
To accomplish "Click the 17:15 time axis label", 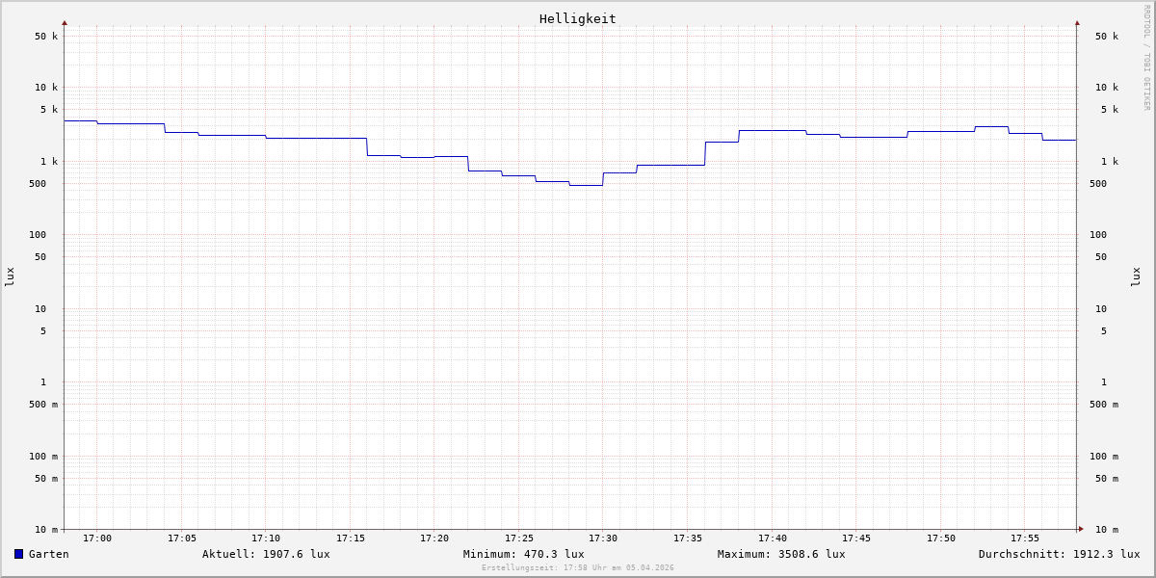I will [x=351, y=539].
